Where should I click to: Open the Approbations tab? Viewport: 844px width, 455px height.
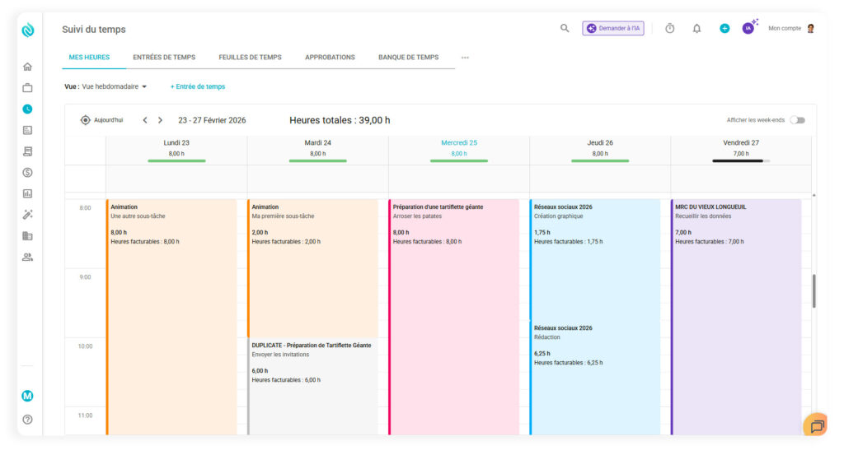pos(330,58)
